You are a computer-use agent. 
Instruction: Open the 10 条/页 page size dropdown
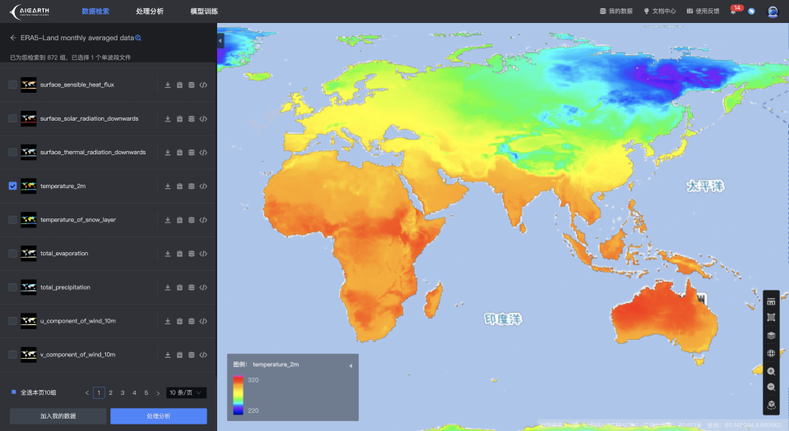click(186, 392)
